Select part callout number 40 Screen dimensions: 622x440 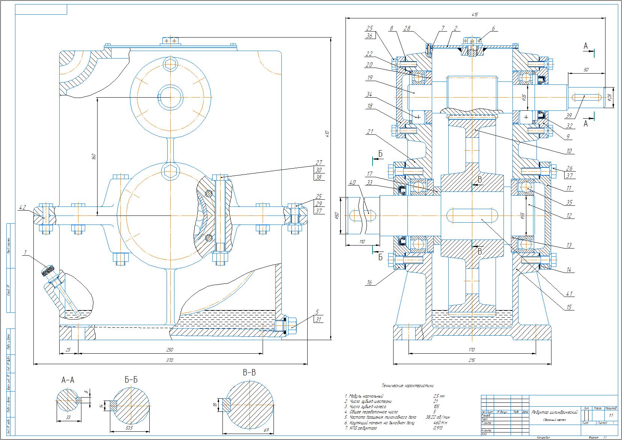click(352, 182)
